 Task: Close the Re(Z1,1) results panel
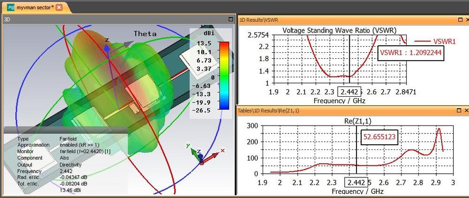(467, 111)
